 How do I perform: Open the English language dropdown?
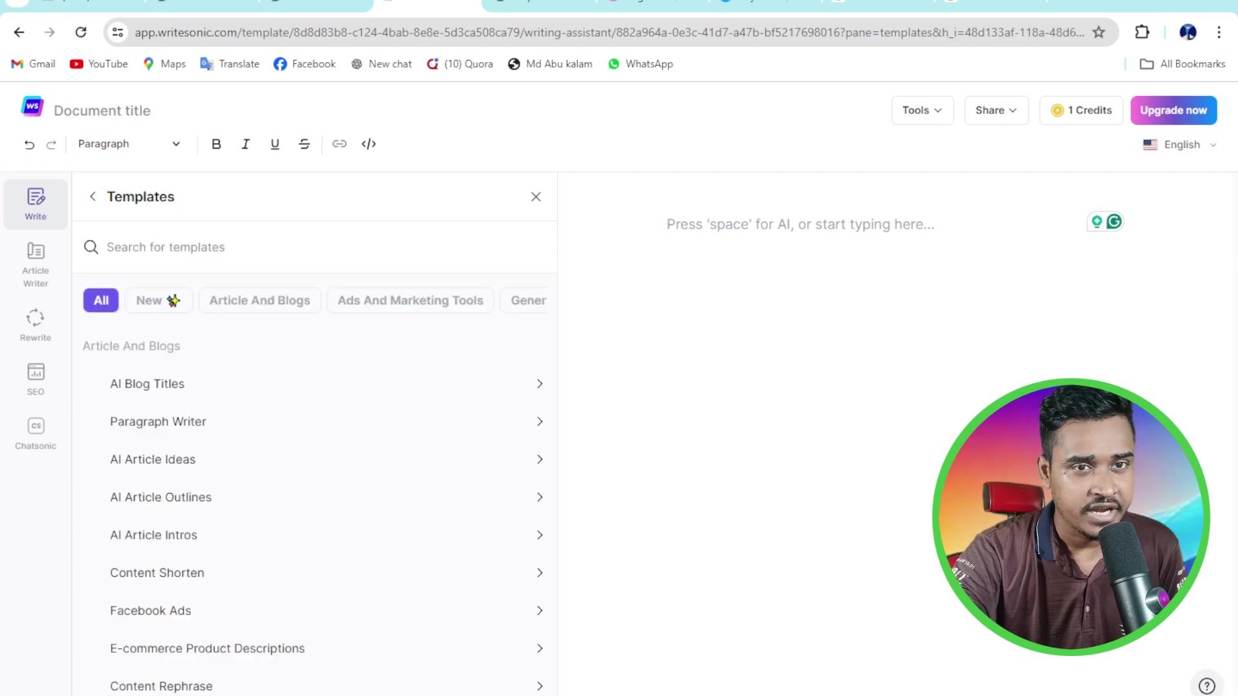point(1180,144)
